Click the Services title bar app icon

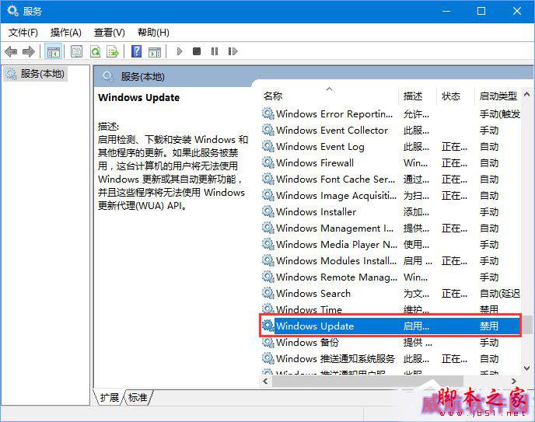click(13, 11)
